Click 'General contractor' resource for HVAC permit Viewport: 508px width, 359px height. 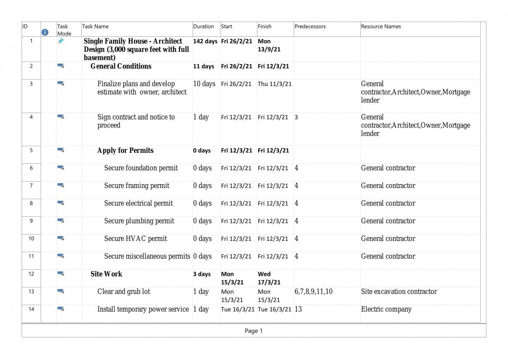pos(388,238)
